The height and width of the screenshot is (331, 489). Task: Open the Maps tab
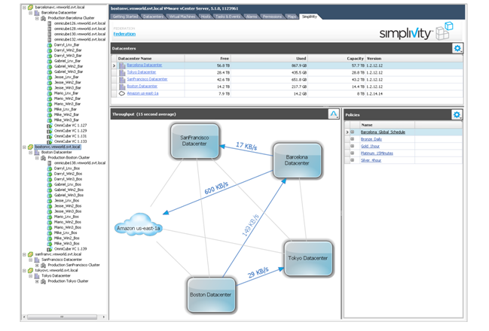pos(292,17)
